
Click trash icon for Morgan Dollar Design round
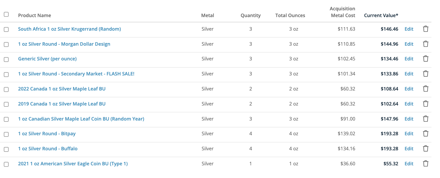pos(426,44)
